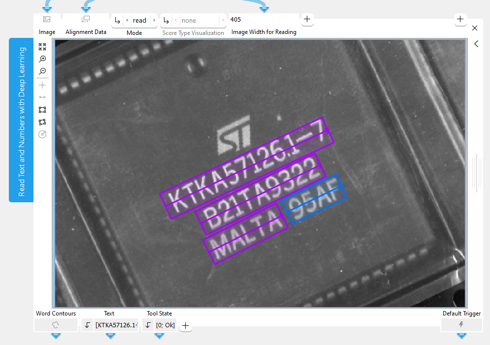
Task: Select the rotated rectangle ROI tool
Action: click(42, 122)
